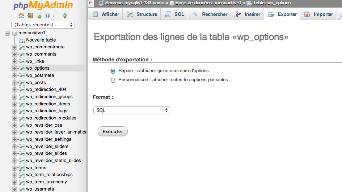Select wp_comments in the table list
This screenshot has height=192, width=342.
(41, 54)
